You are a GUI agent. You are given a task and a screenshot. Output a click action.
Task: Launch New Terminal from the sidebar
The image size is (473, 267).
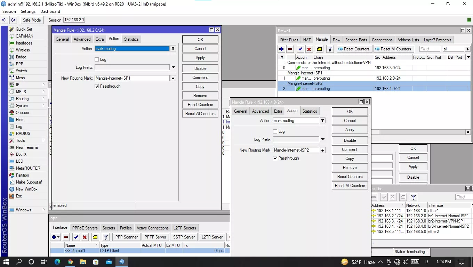click(x=27, y=147)
